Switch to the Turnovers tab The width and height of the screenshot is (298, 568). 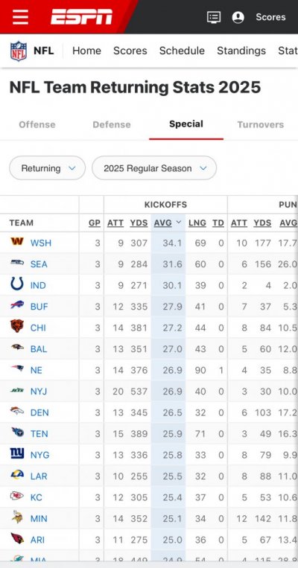(260, 124)
